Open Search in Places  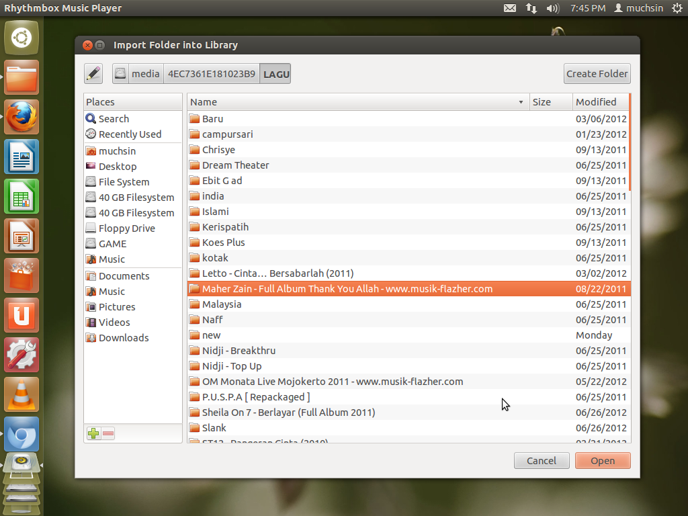132,119
